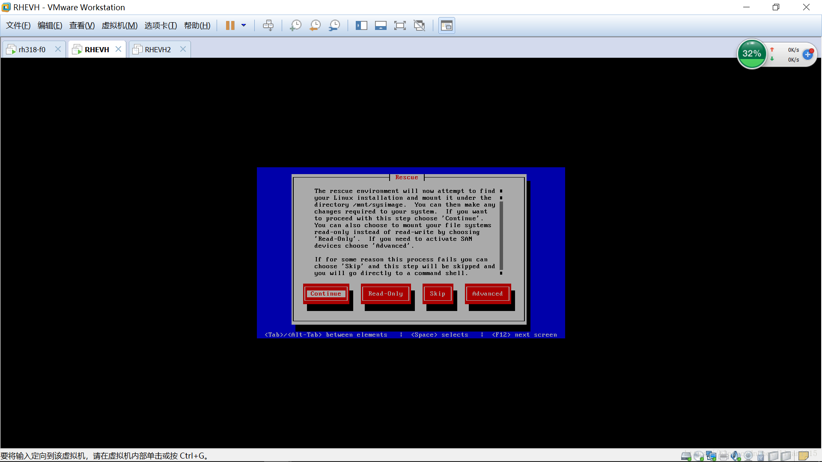822x462 pixels.
Task: Click the 32% memory usage green circle
Action: coord(752,54)
